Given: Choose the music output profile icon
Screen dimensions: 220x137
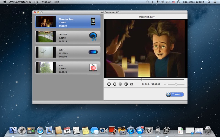Looking at the screenshot, I should 93,36.
